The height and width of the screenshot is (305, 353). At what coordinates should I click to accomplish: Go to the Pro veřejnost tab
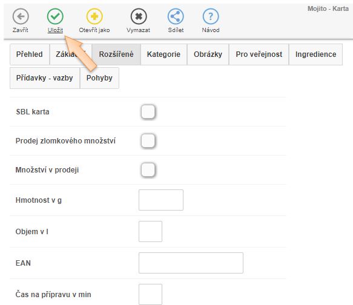click(259, 54)
